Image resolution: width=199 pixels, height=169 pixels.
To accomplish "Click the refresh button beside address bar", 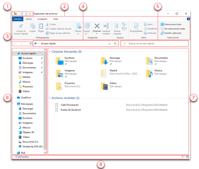I will coord(116,43).
